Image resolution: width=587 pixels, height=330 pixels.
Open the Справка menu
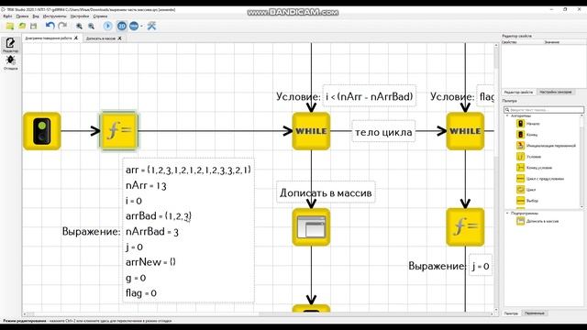click(100, 16)
